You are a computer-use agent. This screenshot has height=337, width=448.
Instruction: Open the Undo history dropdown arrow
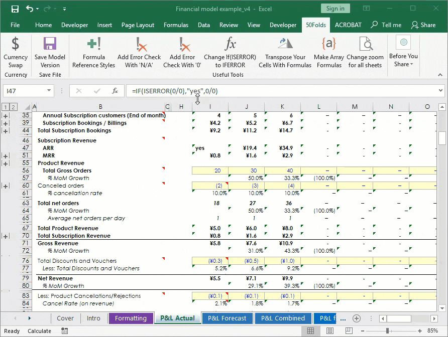click(x=38, y=9)
